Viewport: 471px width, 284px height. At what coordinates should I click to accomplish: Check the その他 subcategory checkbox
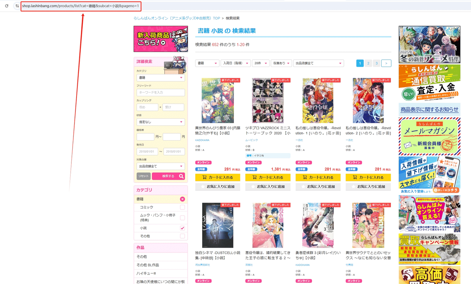pos(182,236)
